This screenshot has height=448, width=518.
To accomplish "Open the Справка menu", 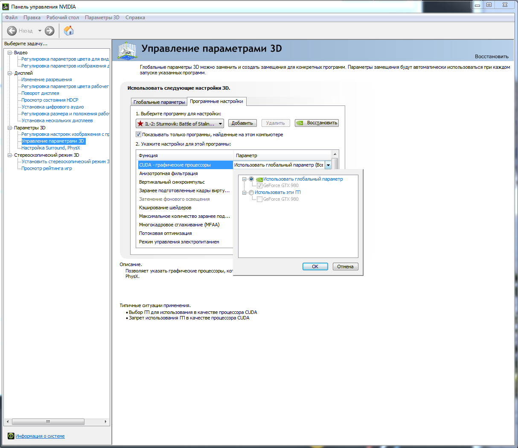I will 135,18.
